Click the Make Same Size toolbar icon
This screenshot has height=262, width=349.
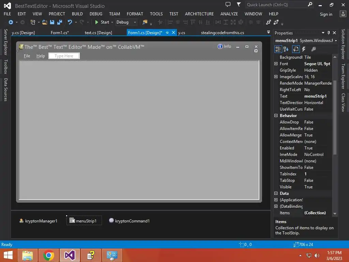233,22
